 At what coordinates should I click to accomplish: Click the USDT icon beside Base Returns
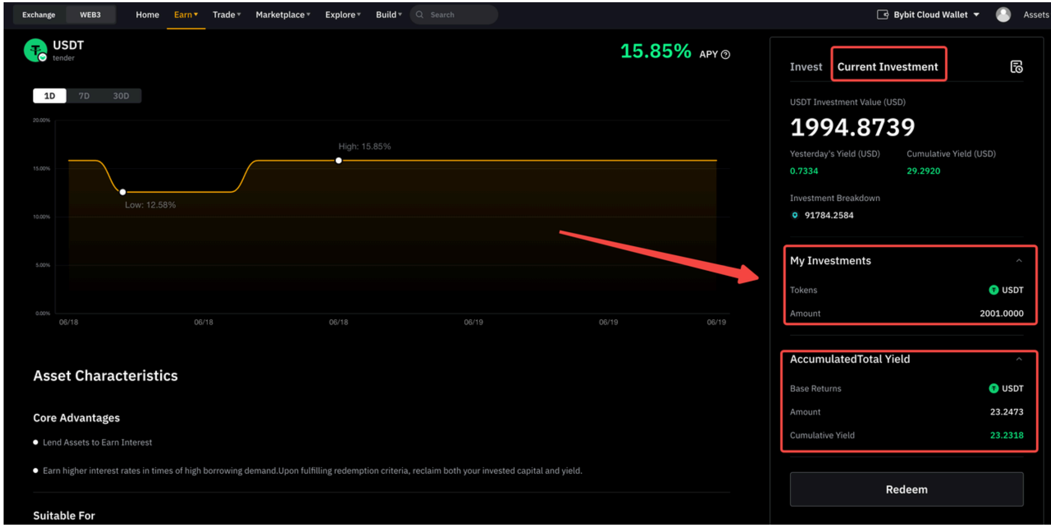[993, 388]
